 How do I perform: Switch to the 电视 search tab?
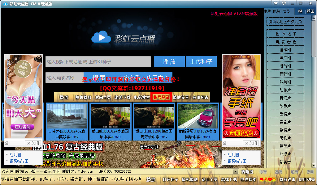click(277, 11)
